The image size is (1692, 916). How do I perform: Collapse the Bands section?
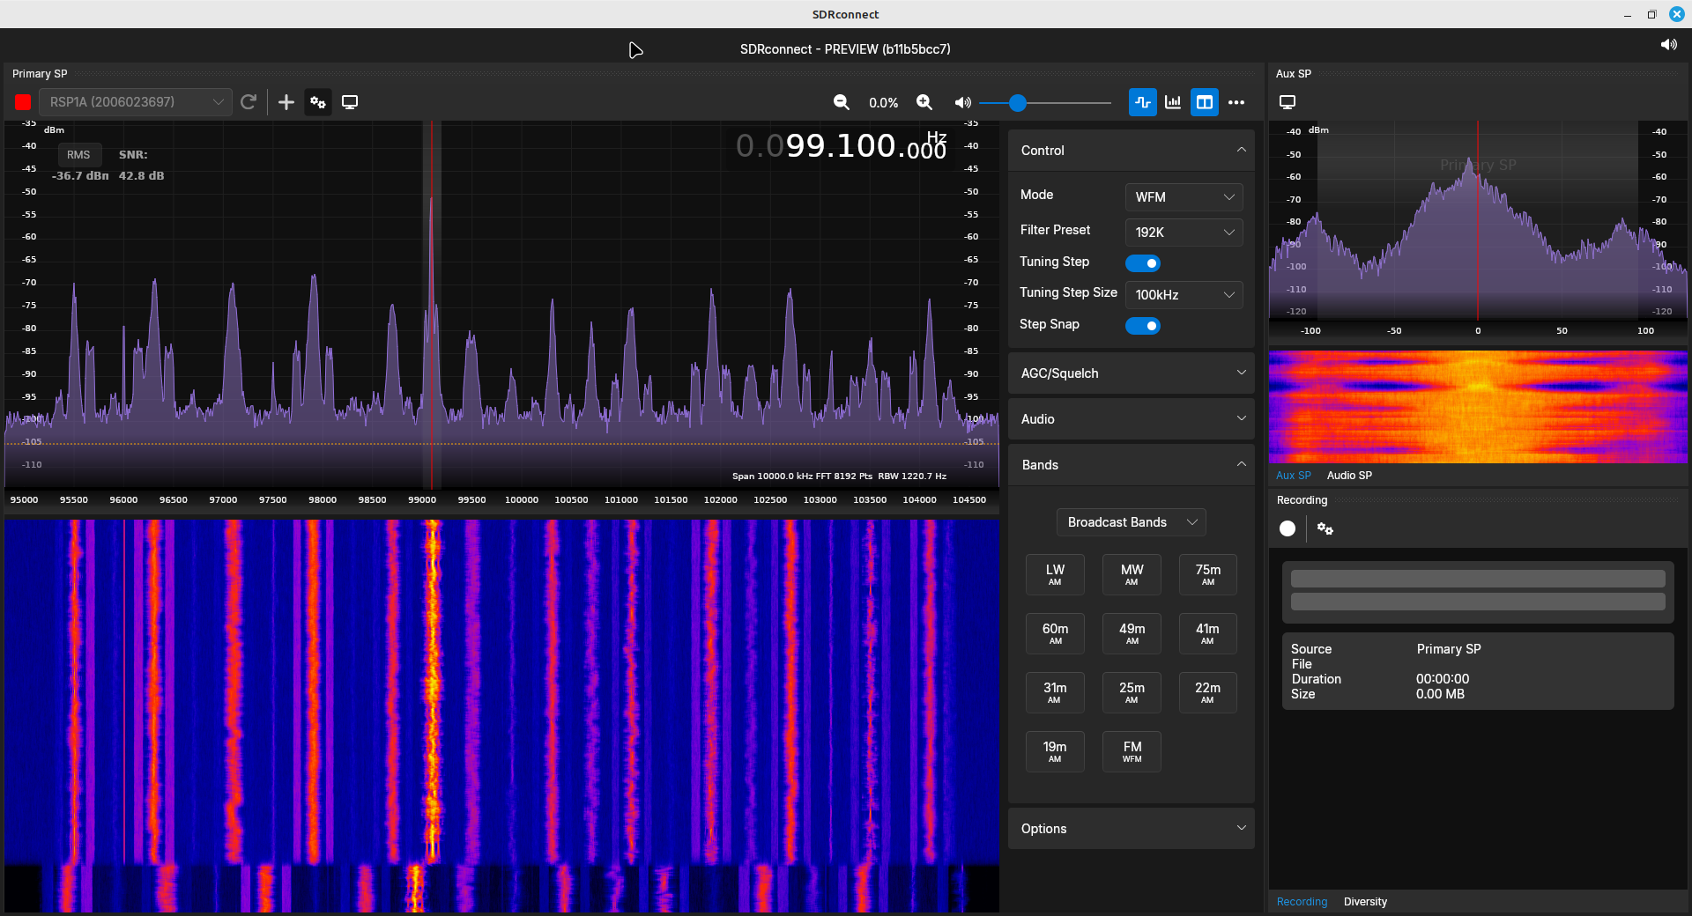(x=1132, y=465)
